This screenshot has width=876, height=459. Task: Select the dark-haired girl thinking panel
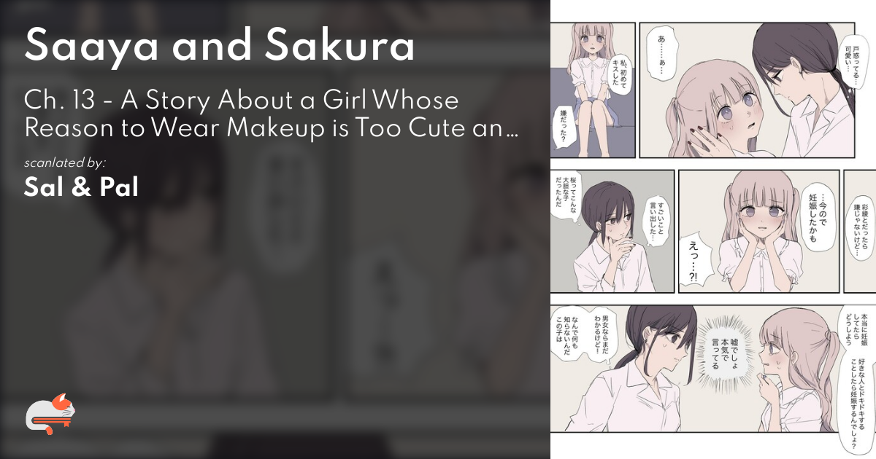tap(612, 232)
